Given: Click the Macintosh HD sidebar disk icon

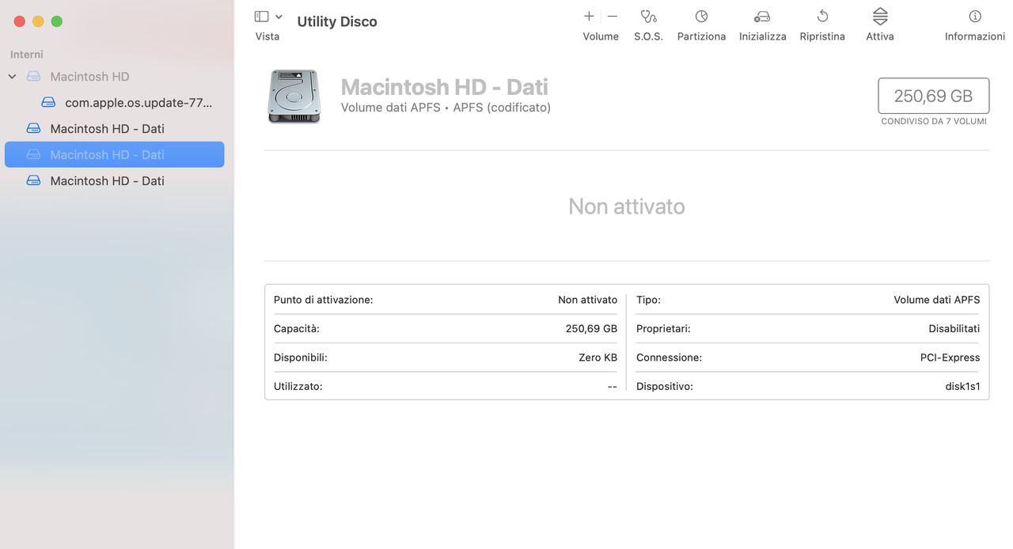Looking at the screenshot, I should pyautogui.click(x=33, y=77).
